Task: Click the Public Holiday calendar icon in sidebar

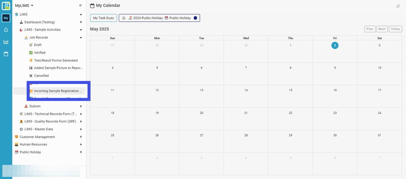Action: 17,152
